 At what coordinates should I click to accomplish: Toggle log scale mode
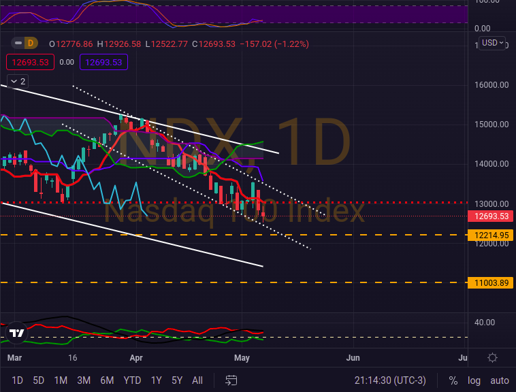pos(474,380)
